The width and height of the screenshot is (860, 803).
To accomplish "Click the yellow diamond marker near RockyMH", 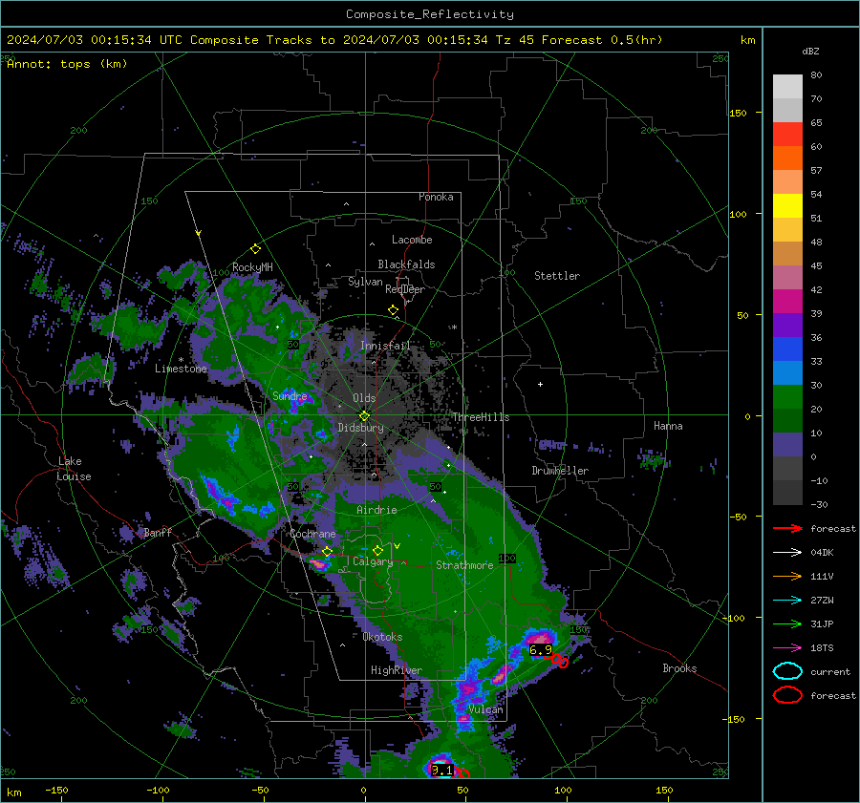I will coord(255,249).
